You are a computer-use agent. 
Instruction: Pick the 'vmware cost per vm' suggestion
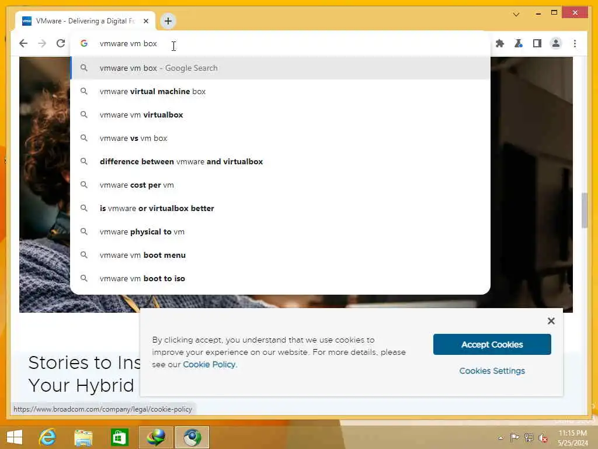pyautogui.click(x=280, y=185)
